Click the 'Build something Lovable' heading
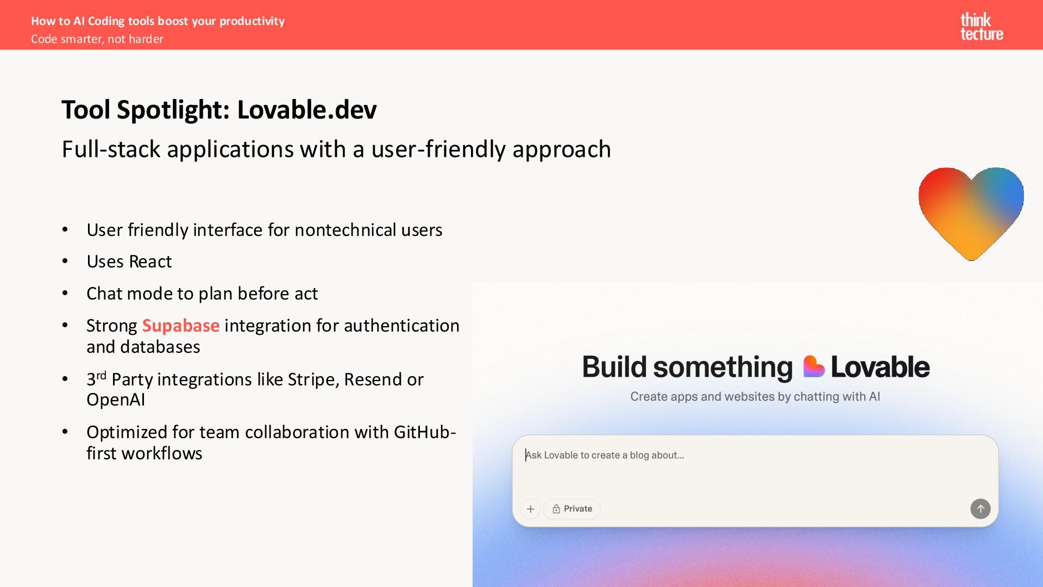Image resolution: width=1043 pixels, height=587 pixels. point(755,367)
